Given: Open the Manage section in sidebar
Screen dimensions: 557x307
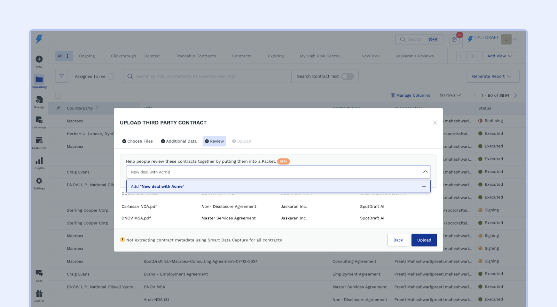Looking at the screenshot, I should pos(39,100).
